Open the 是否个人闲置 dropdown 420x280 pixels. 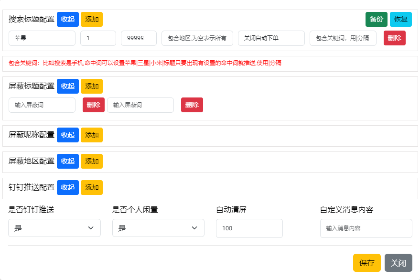coord(158,228)
